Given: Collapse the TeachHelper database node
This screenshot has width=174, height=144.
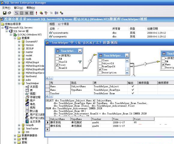Looking at the screenshot, I should 19,84.
